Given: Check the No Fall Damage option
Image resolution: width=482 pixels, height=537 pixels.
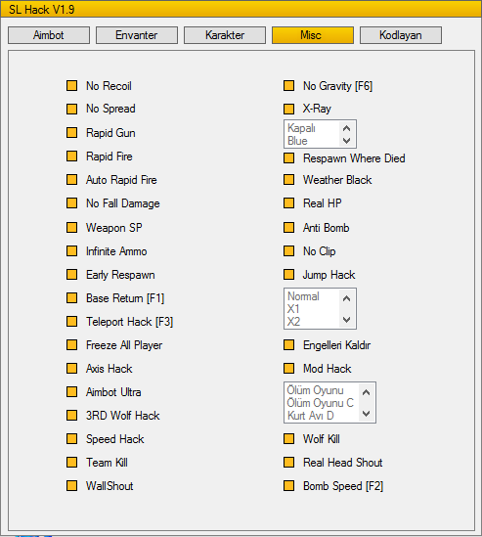Looking at the screenshot, I should 71,203.
